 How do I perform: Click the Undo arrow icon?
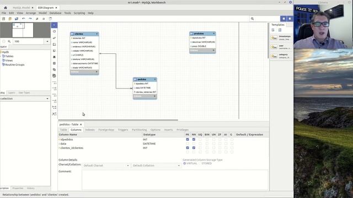coord(23,19)
